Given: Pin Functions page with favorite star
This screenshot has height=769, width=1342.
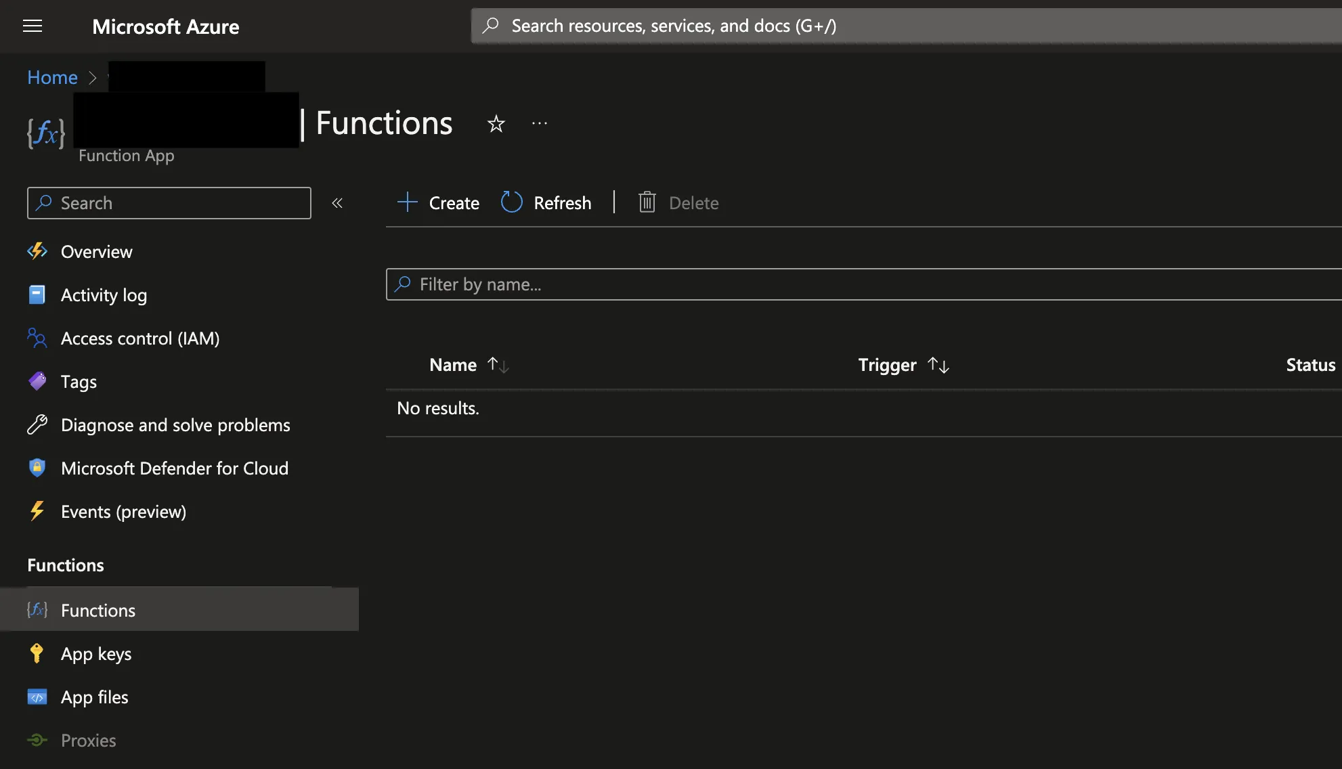Looking at the screenshot, I should (496, 124).
